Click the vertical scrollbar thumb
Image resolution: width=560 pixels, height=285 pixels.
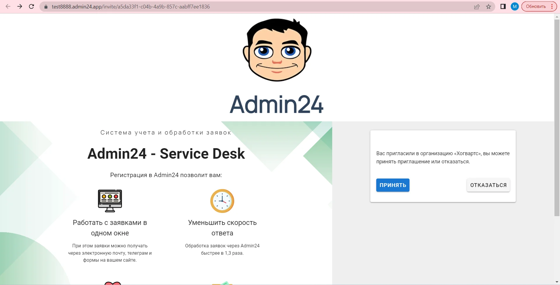point(557,117)
